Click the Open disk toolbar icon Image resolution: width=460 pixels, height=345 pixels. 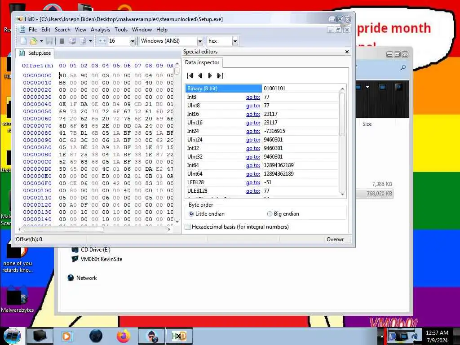(x=72, y=41)
